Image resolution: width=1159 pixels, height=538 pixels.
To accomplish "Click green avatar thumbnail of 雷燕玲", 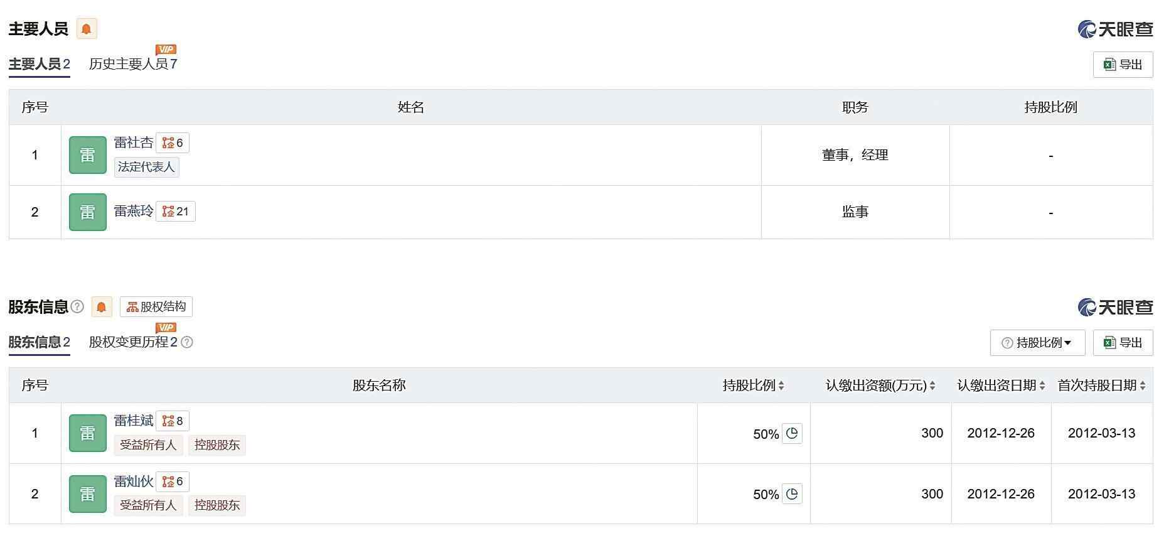I will (x=88, y=212).
